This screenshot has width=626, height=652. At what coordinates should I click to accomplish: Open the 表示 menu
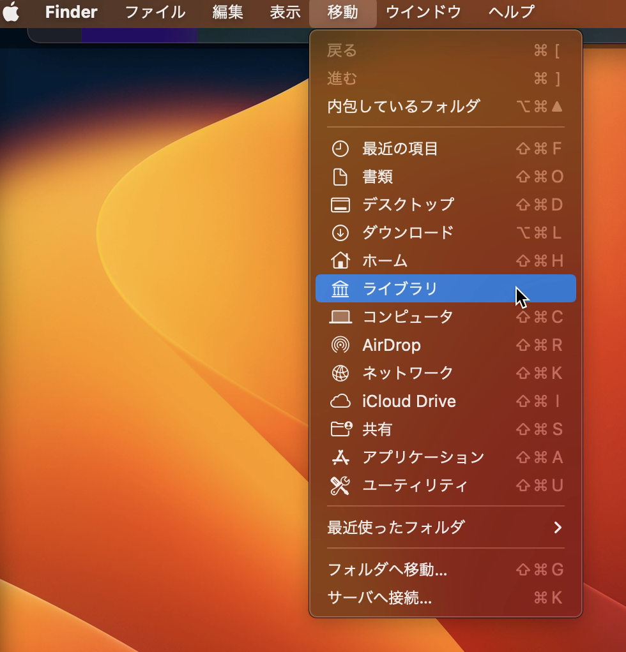(285, 11)
